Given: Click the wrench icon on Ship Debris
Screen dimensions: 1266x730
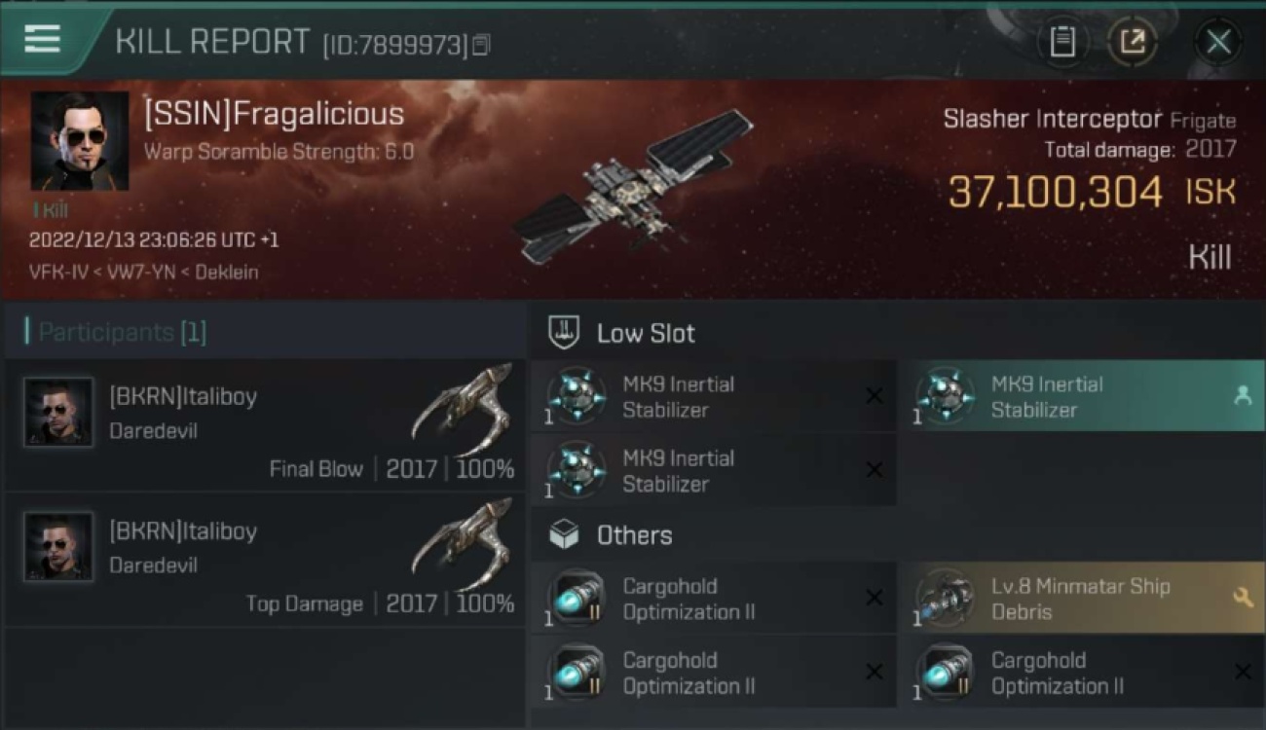Looking at the screenshot, I should [x=1243, y=598].
